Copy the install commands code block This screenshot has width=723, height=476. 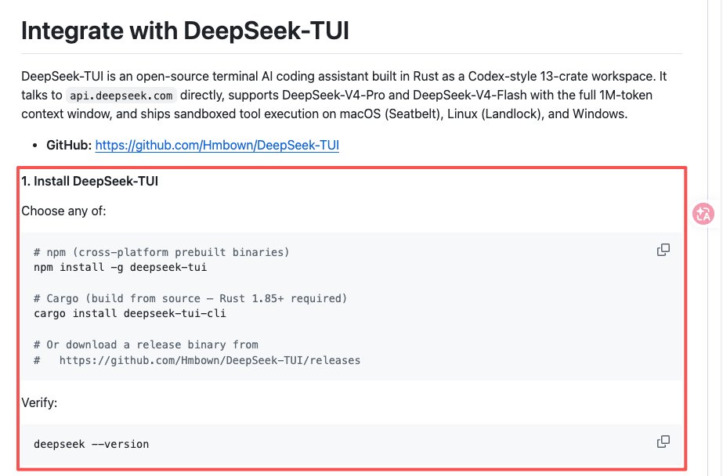tap(663, 250)
